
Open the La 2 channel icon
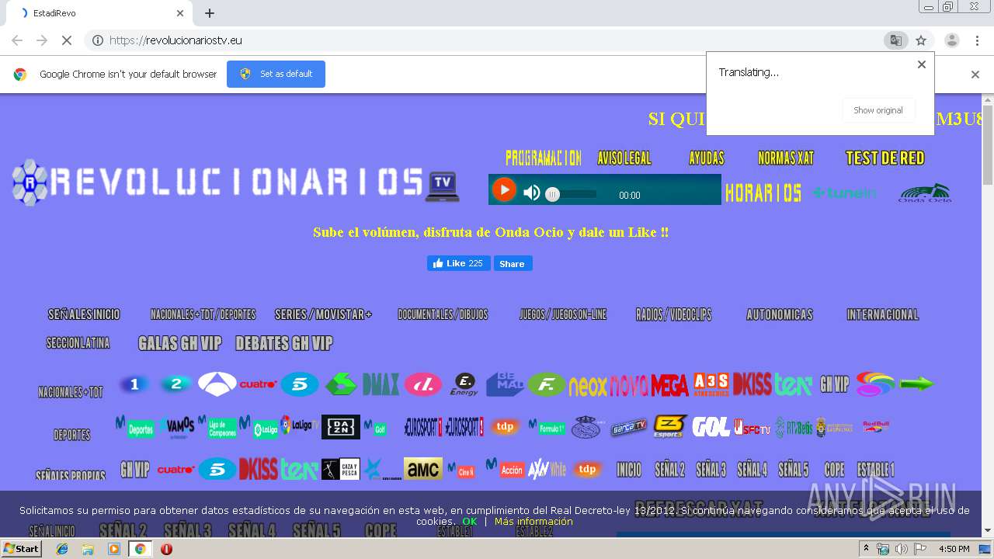176,384
